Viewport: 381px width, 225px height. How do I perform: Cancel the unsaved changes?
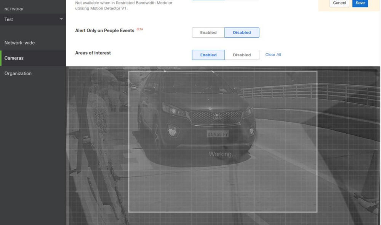click(x=339, y=3)
